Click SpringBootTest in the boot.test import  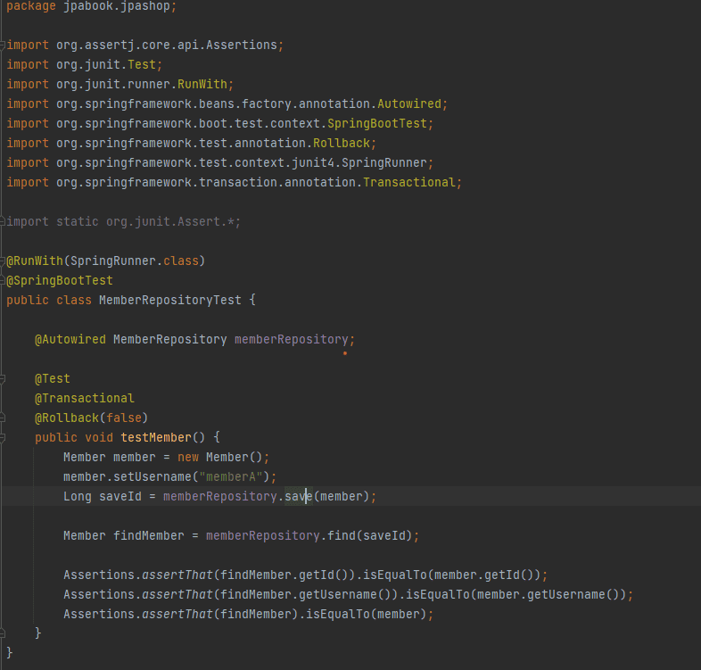click(x=377, y=124)
